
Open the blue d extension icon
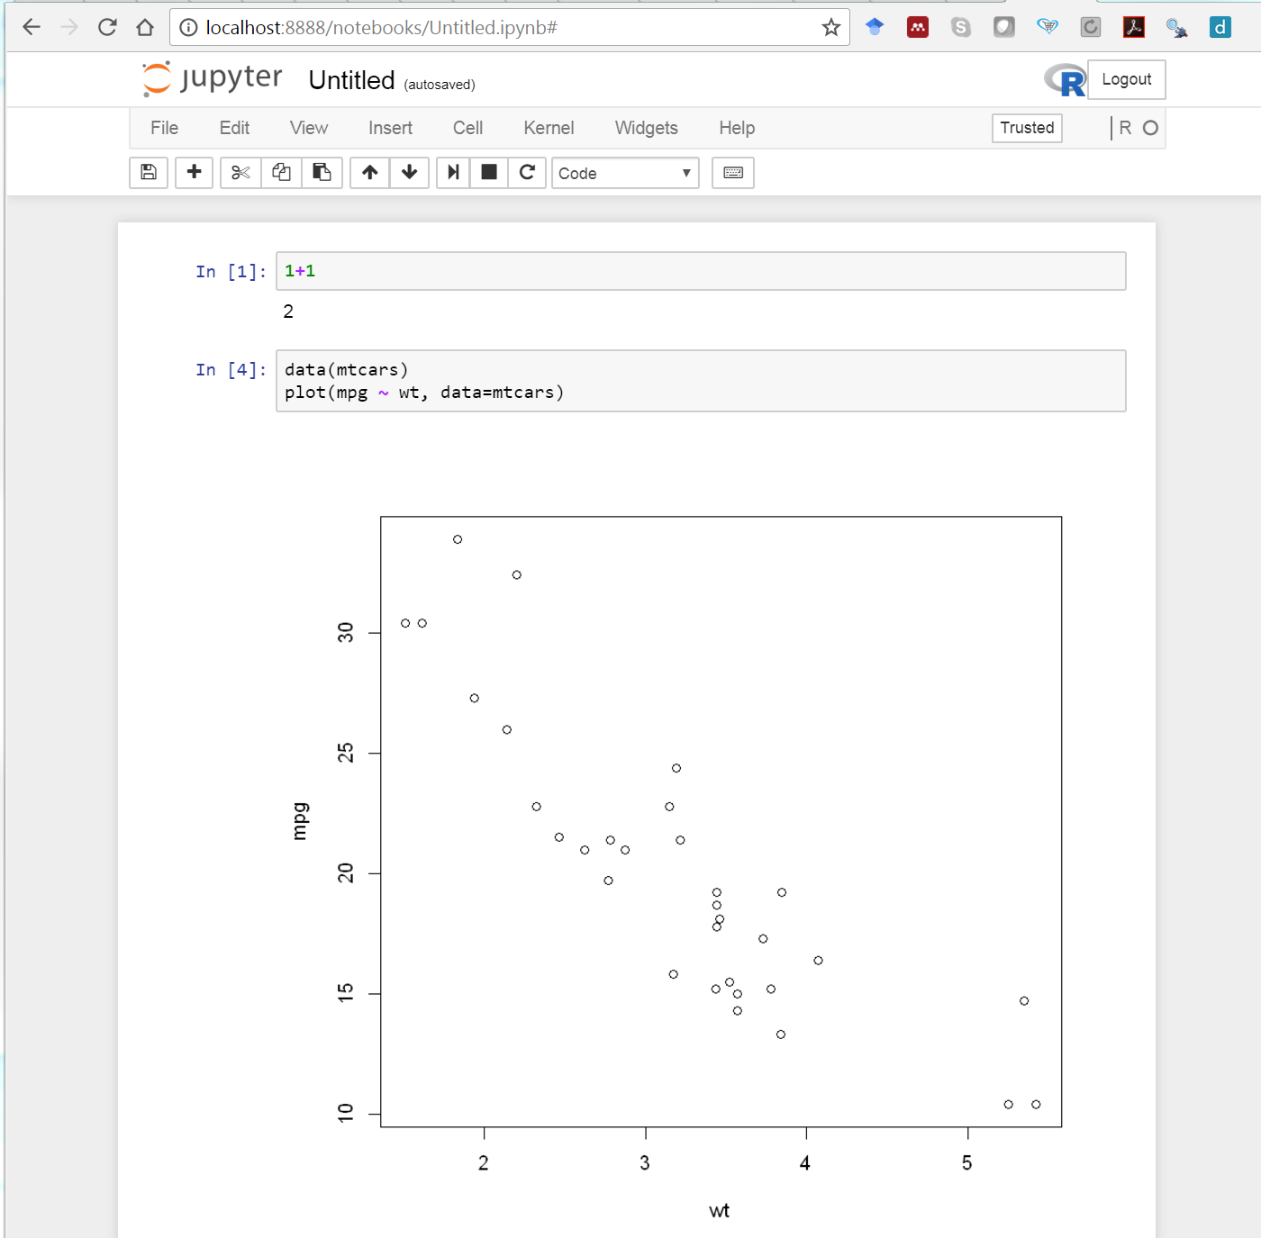(x=1220, y=27)
